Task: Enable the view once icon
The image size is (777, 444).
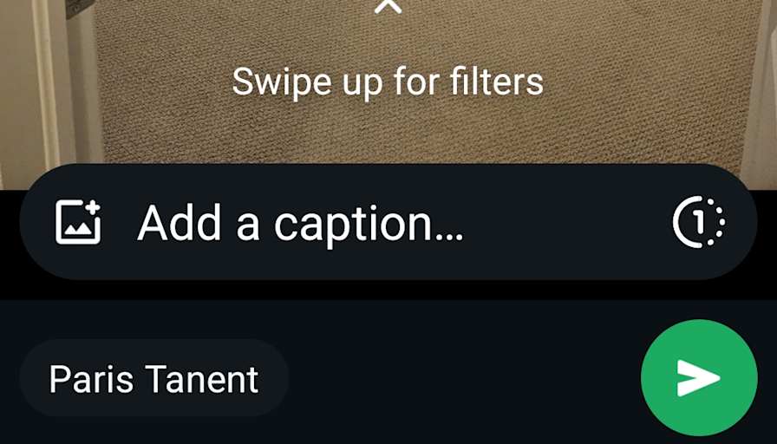Action: click(699, 221)
